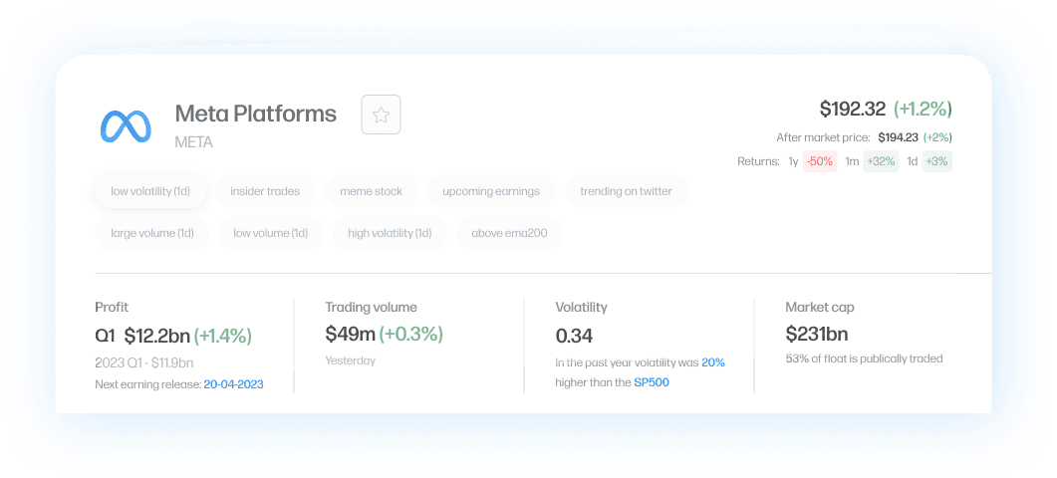
Task: Pick the upcoming earnings tag
Action: [x=491, y=191]
